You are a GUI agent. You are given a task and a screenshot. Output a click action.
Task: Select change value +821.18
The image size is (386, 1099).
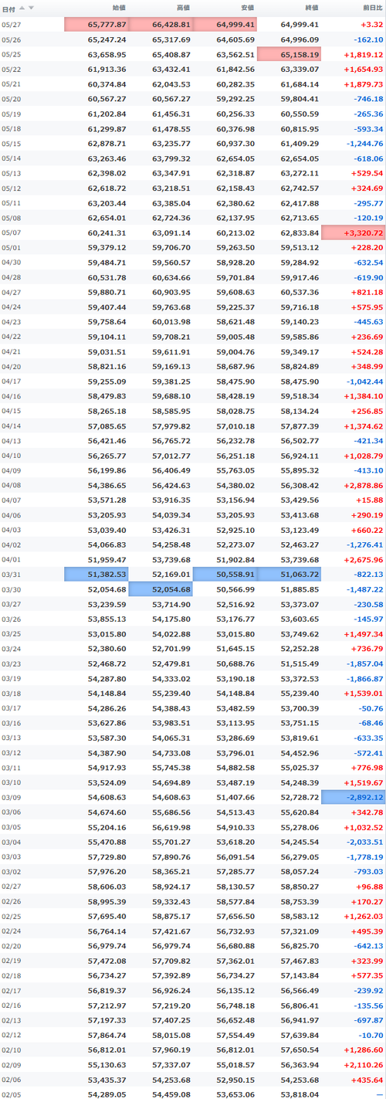click(x=367, y=293)
